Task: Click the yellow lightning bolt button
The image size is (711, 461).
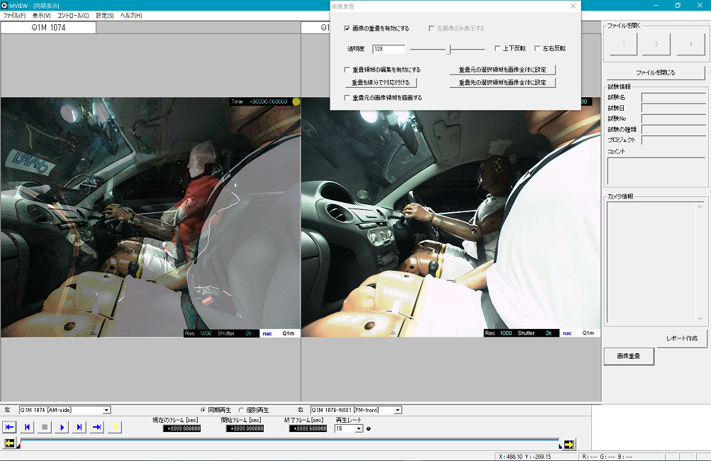Action: pyautogui.click(x=115, y=427)
